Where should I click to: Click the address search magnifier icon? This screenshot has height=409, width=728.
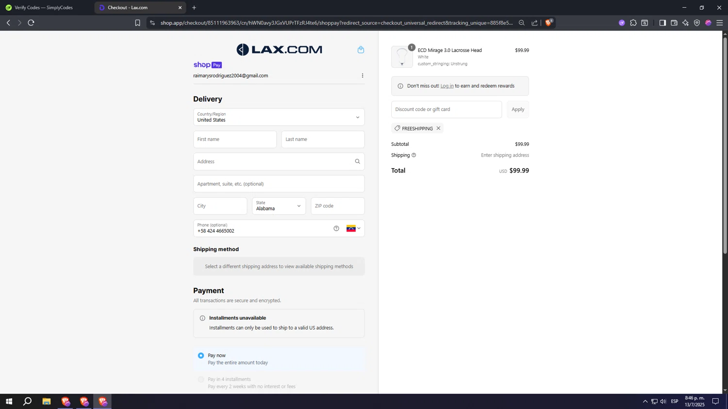point(357,161)
